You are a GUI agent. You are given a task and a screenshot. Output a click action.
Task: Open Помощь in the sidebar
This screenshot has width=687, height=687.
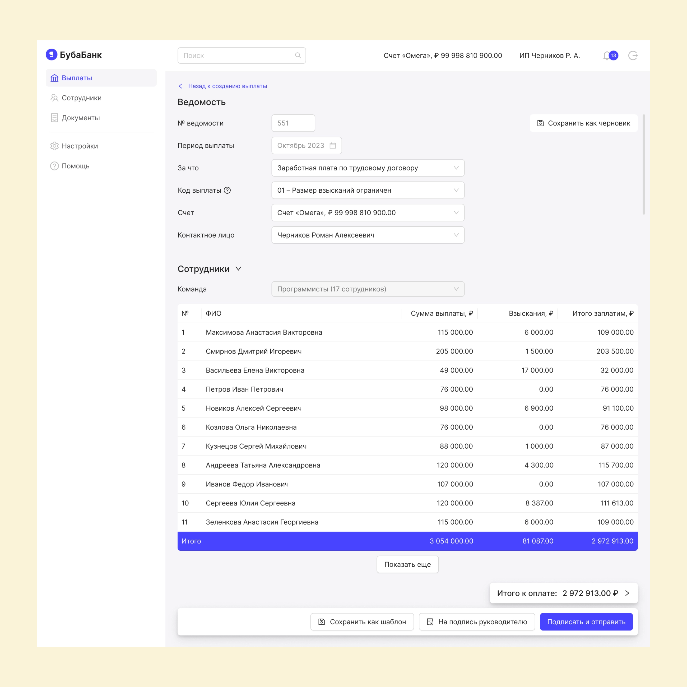pyautogui.click(x=101, y=166)
